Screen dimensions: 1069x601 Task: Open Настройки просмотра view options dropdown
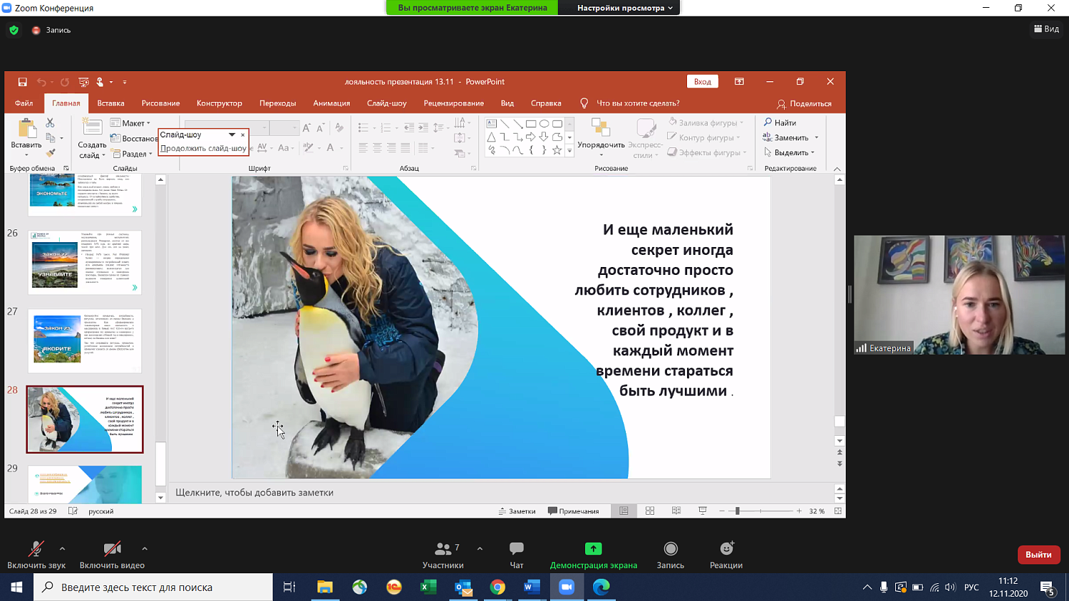point(624,8)
